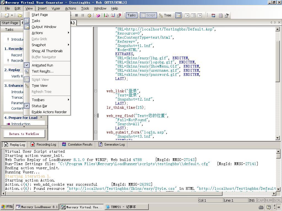Click Output Window icon in View menu
Image resolution: width=282 pixels, height=211 pixels.
pos(27,27)
